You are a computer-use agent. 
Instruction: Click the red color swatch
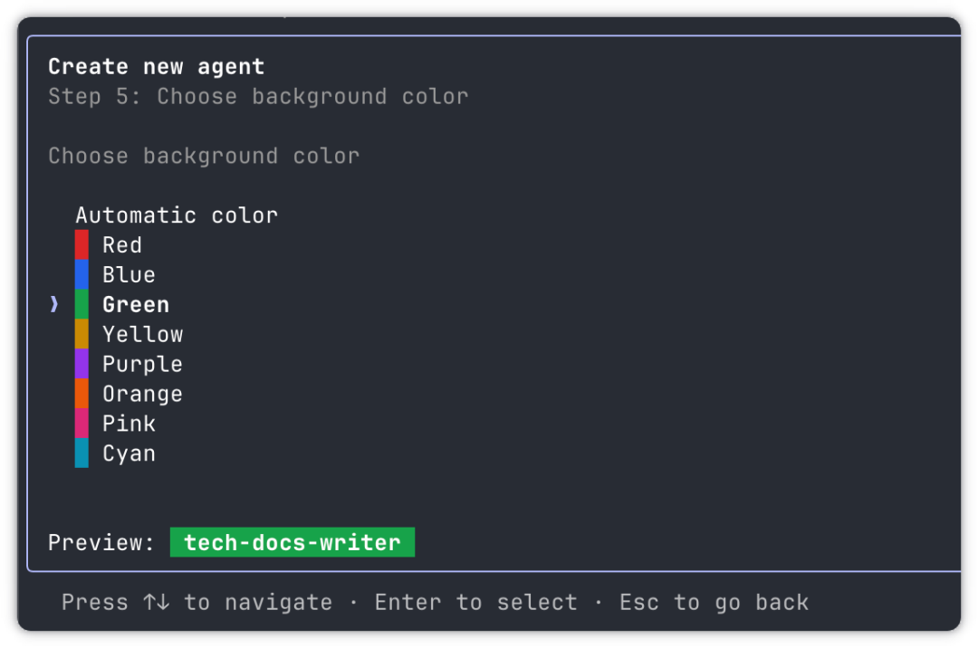pyautogui.click(x=81, y=245)
